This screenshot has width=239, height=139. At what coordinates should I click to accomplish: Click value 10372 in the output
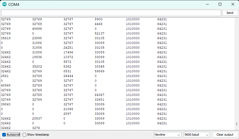coord(68,57)
